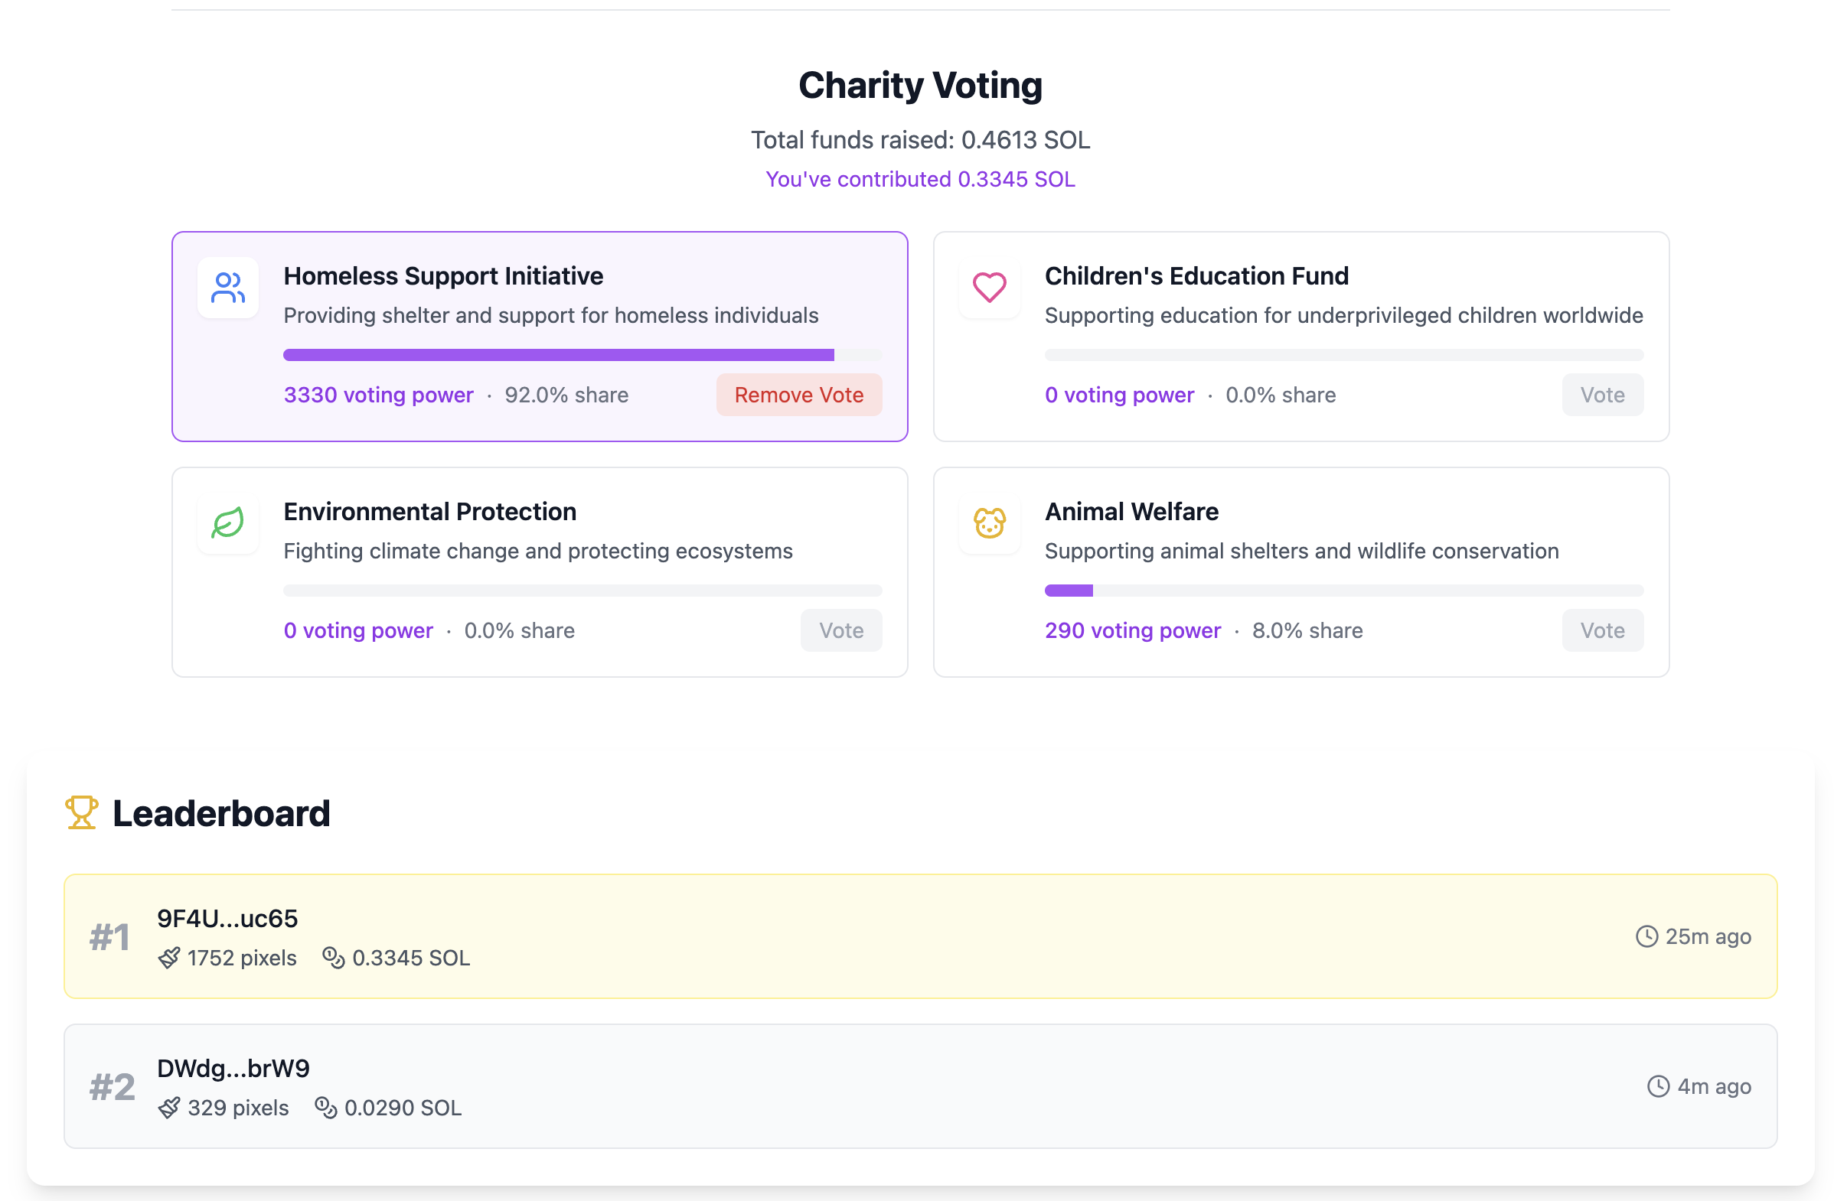Click the Children's Education Fund heart icon

point(990,288)
